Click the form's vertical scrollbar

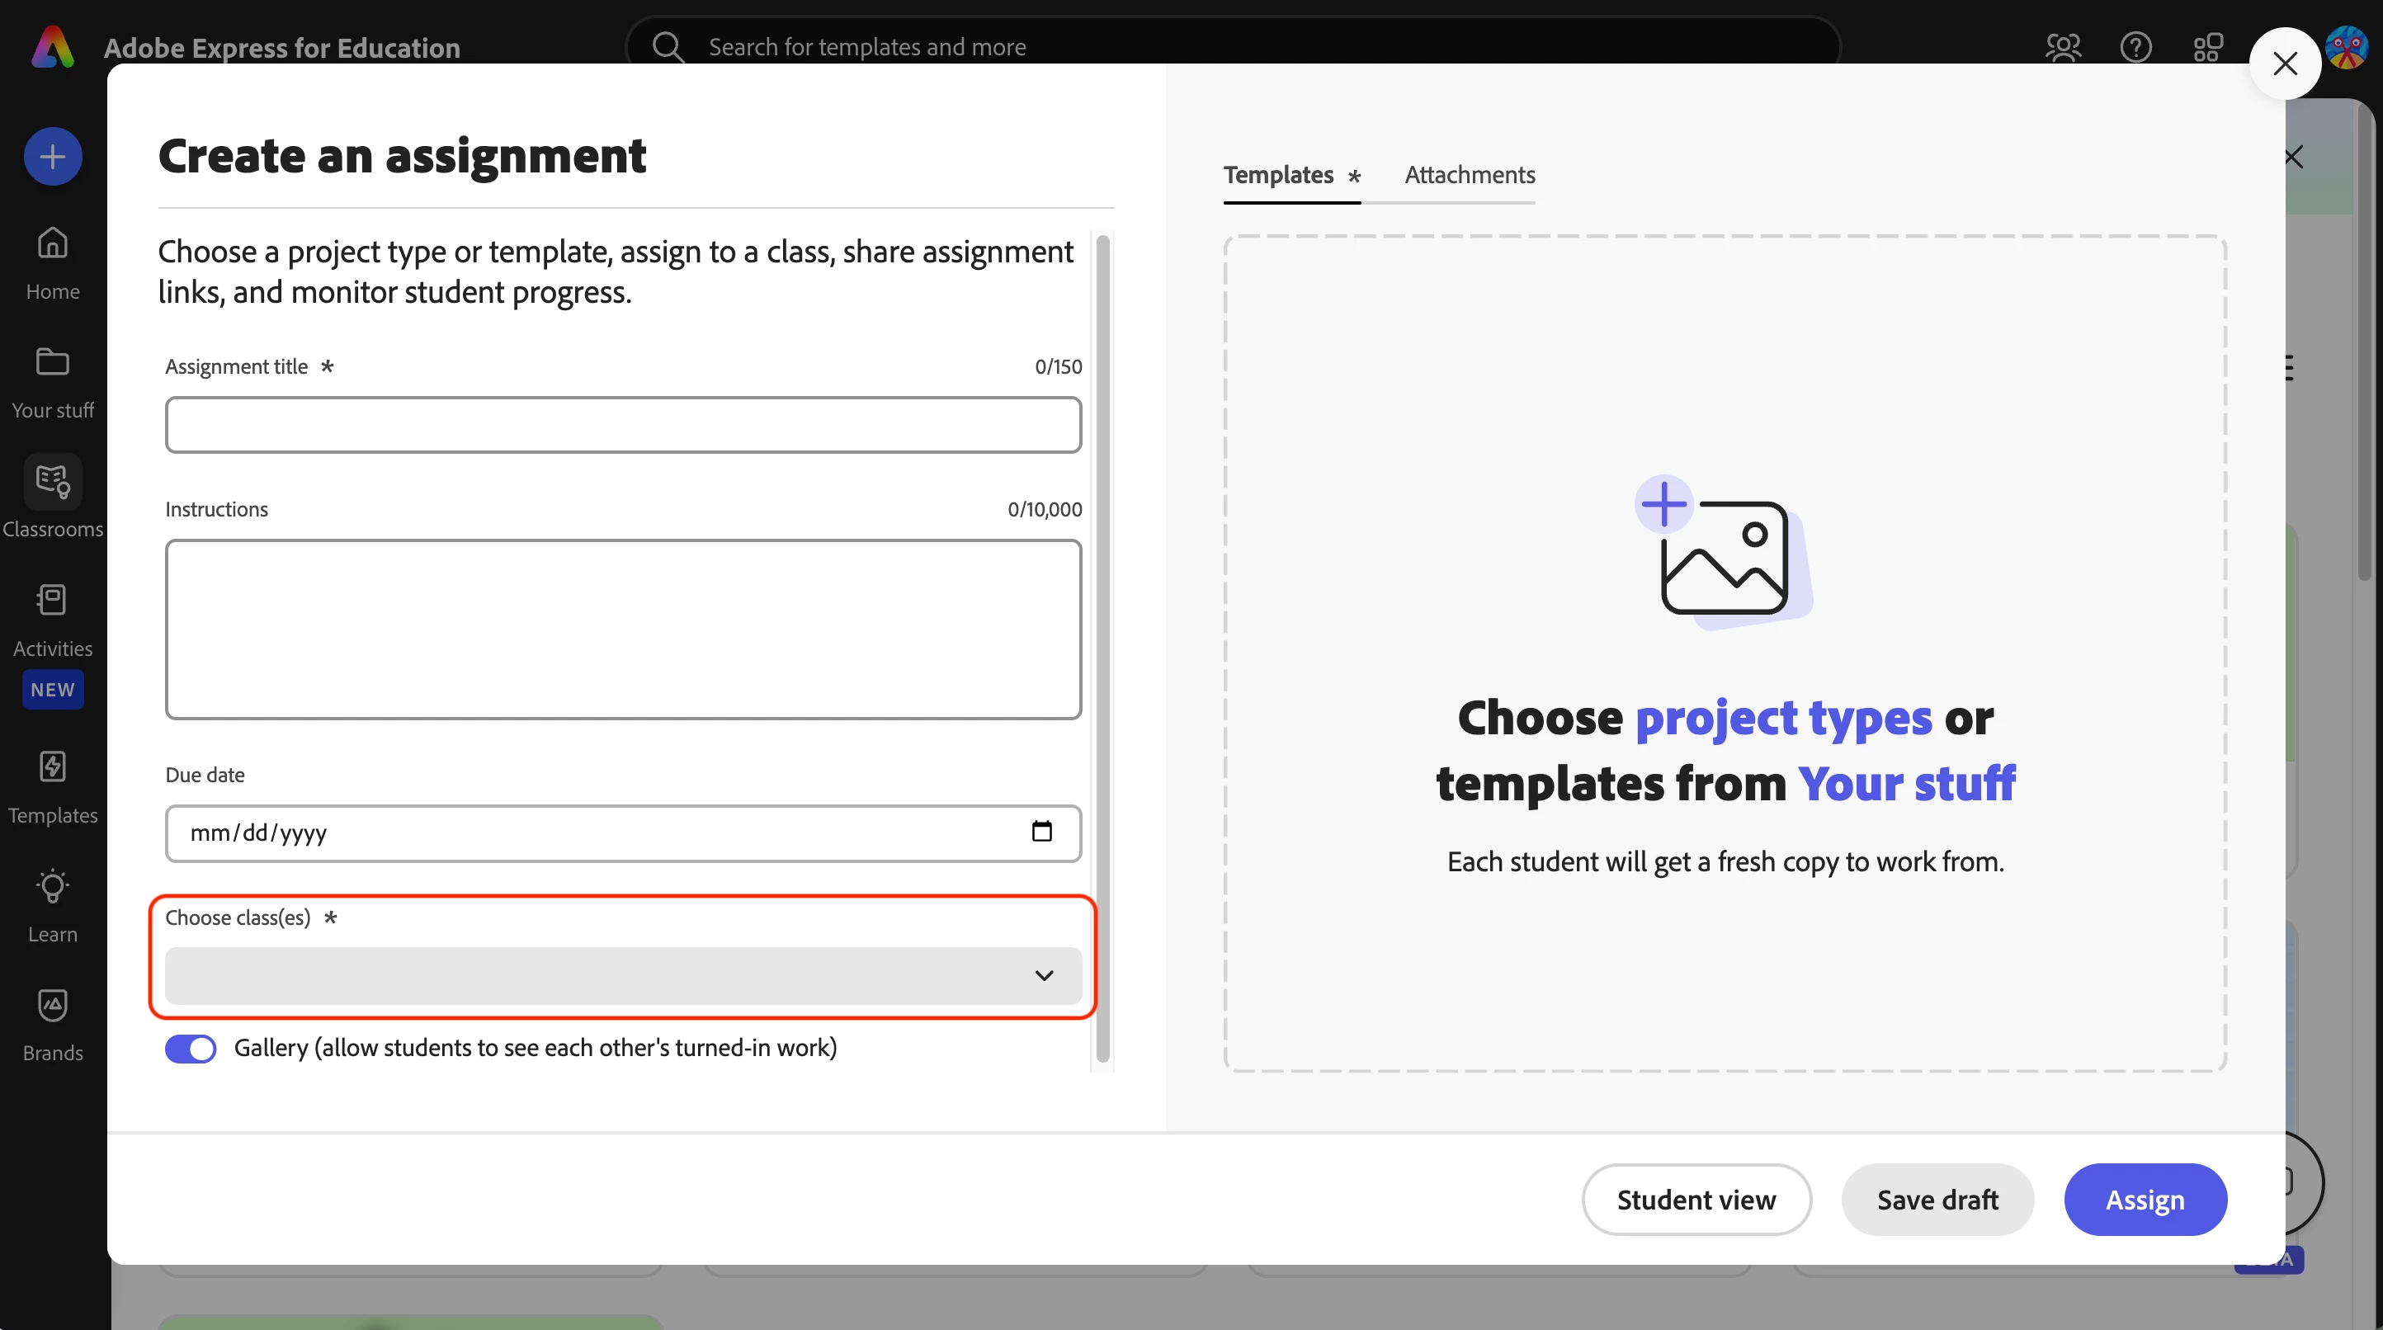(1102, 649)
